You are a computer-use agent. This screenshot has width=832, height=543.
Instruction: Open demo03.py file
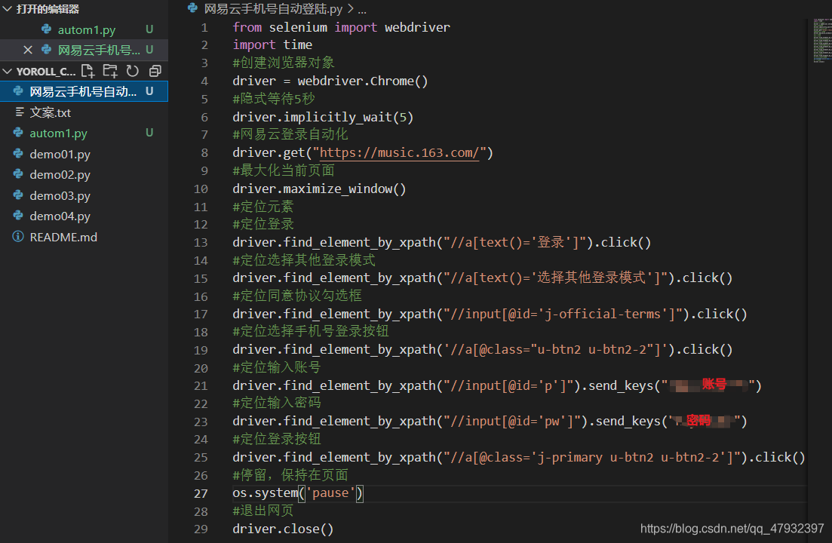coord(60,195)
